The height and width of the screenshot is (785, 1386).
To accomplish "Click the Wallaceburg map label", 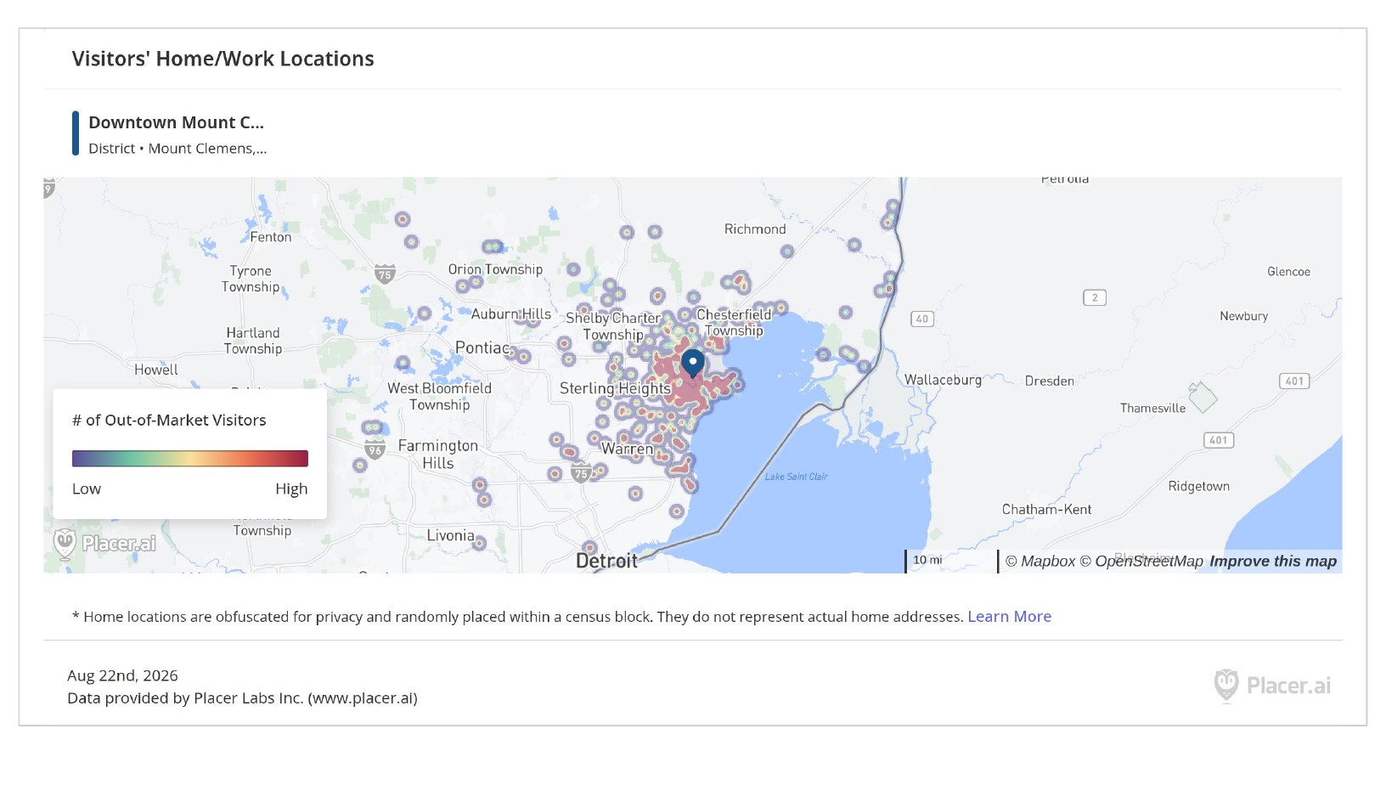I will 943,380.
